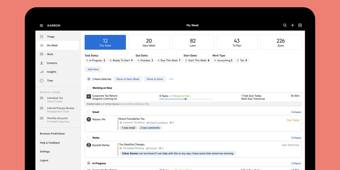The image size is (340, 170).
Task: Click the plus icon to add new
Action: pyautogui.click(x=292, y=25)
